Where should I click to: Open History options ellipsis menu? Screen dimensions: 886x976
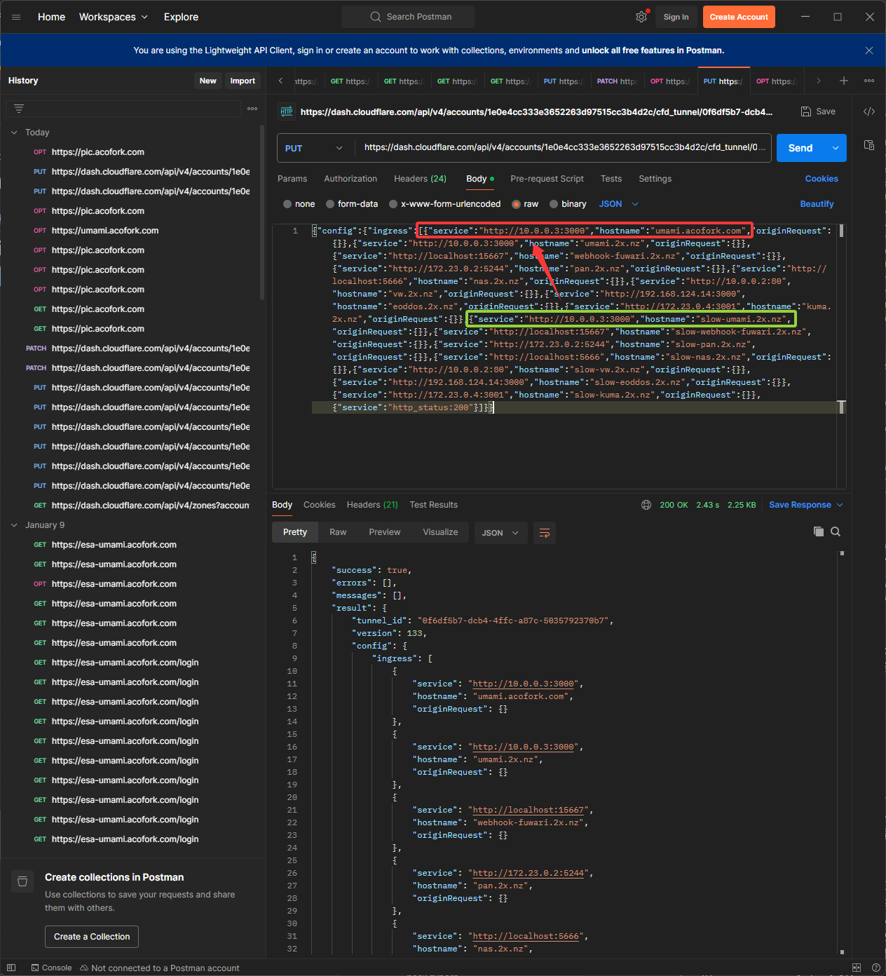pos(252,109)
